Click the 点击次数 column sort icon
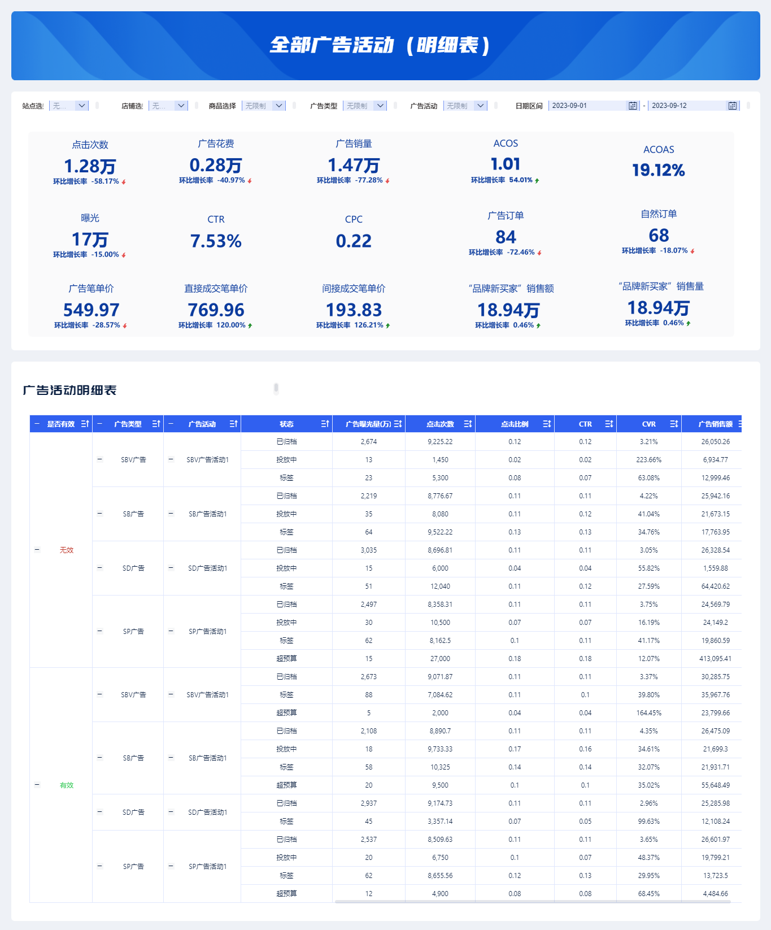Screen dimensions: 771x930 (x=468, y=424)
